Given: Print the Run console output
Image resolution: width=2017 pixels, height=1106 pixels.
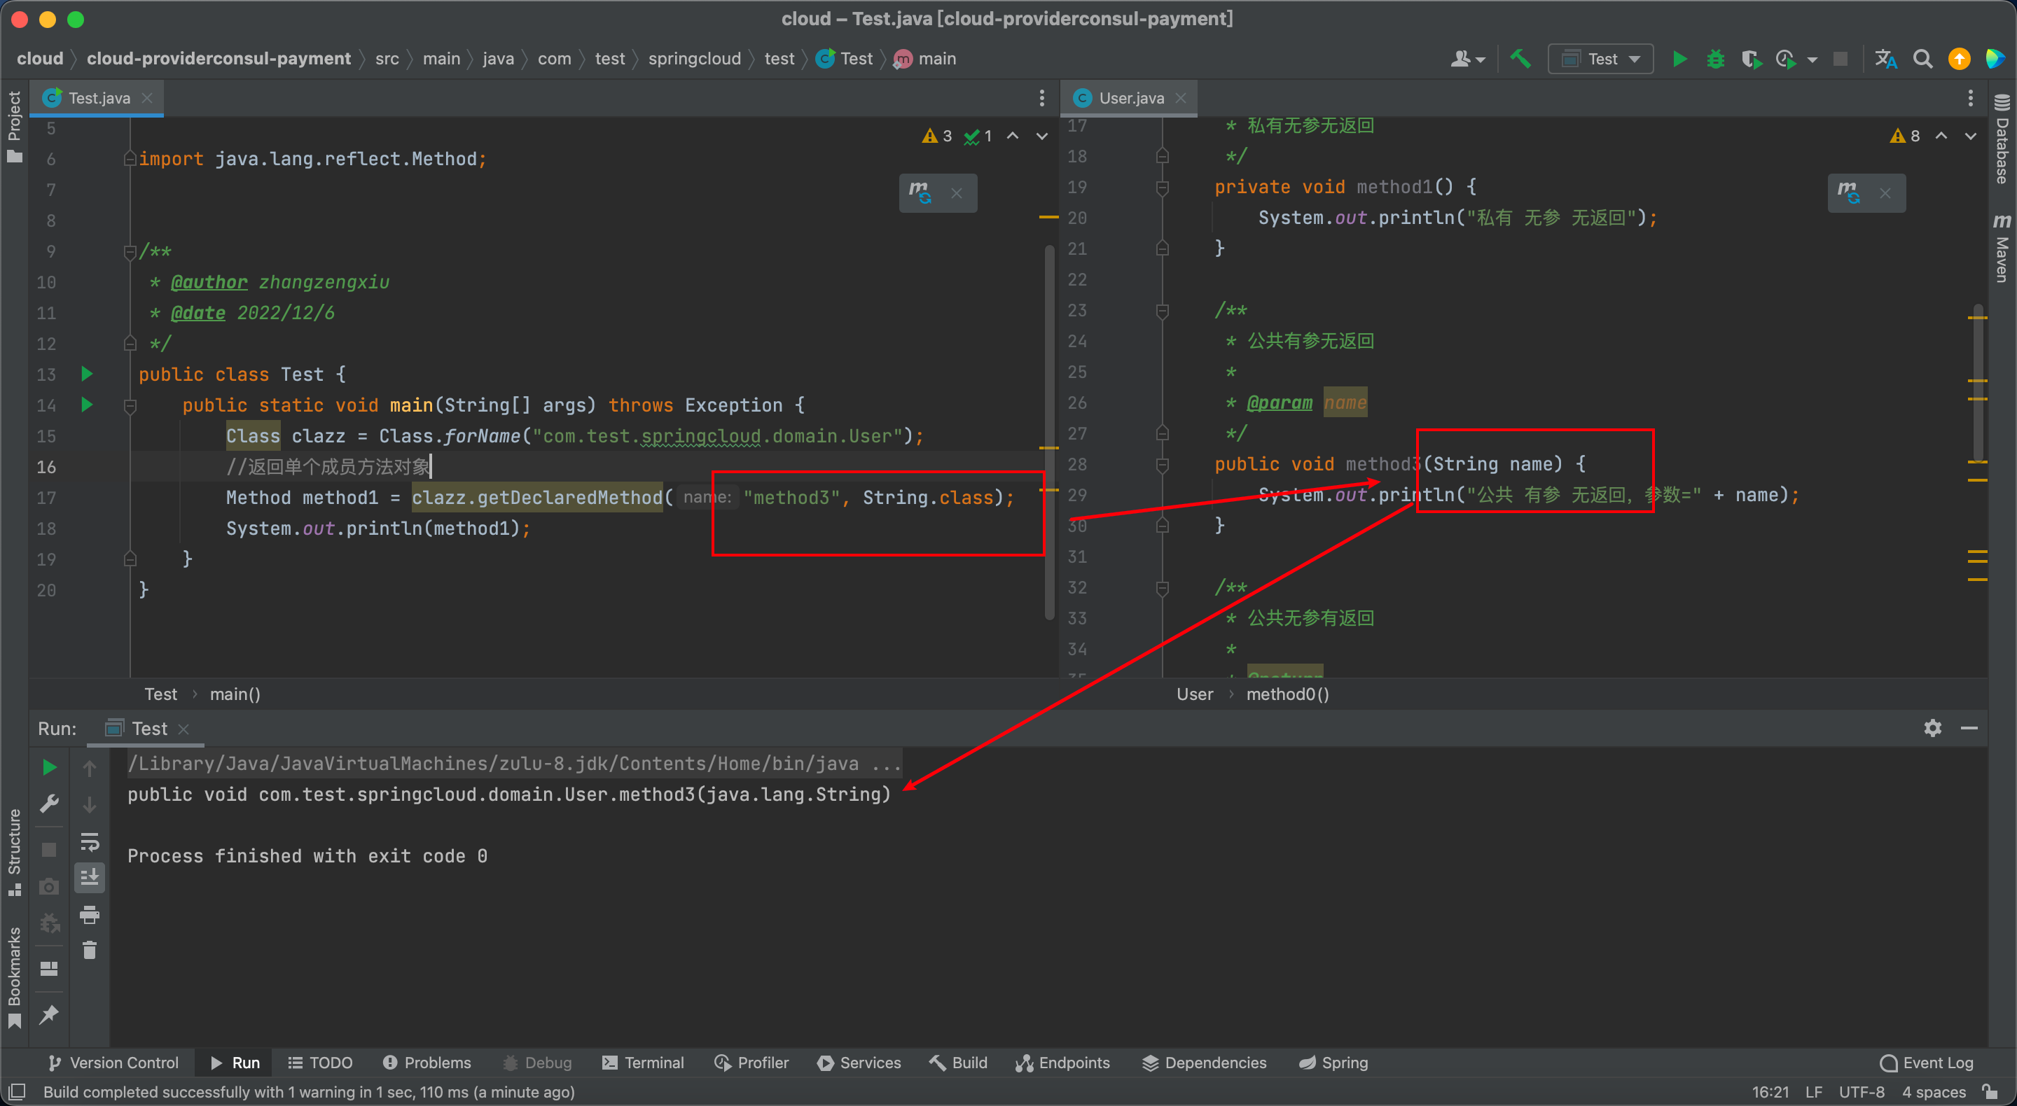Looking at the screenshot, I should click(x=89, y=914).
